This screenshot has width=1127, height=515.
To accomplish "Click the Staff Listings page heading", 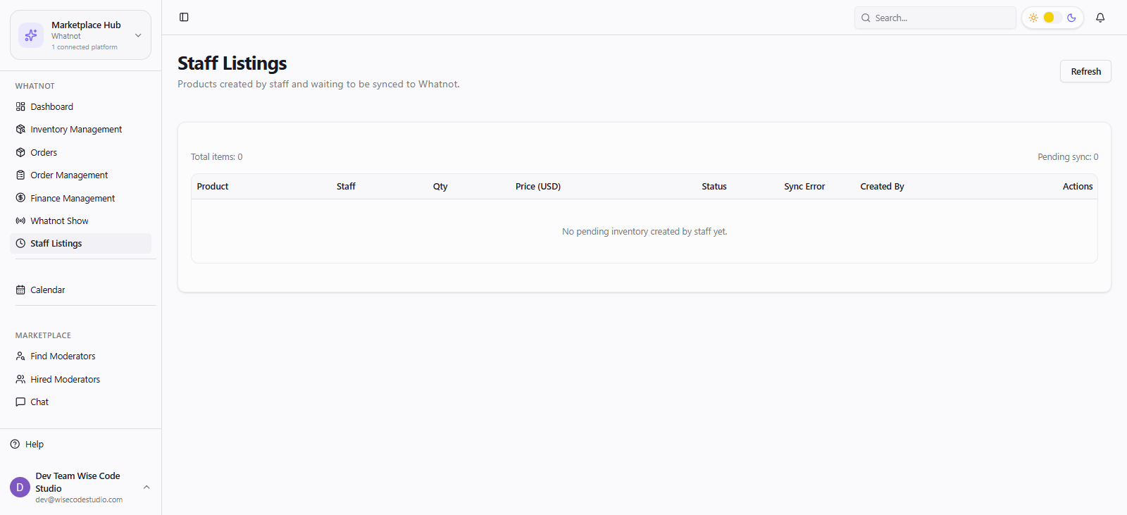I will click(x=232, y=63).
